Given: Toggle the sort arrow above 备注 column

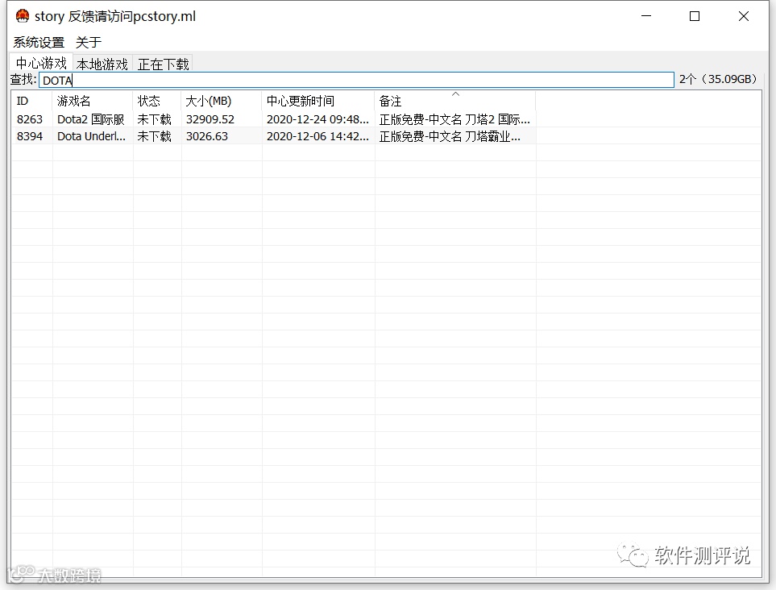Looking at the screenshot, I should pyautogui.click(x=456, y=94).
